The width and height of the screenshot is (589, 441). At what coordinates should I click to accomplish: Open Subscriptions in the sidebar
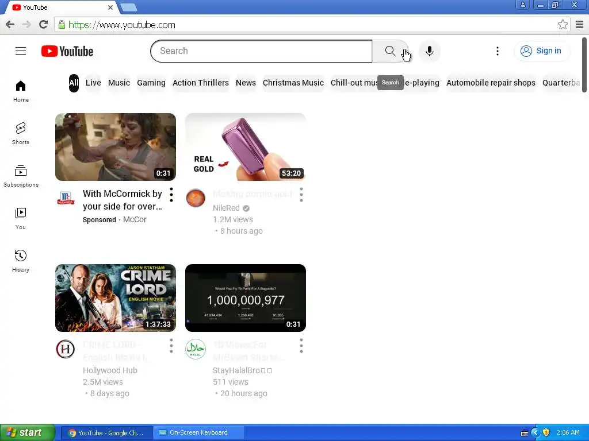tap(21, 176)
